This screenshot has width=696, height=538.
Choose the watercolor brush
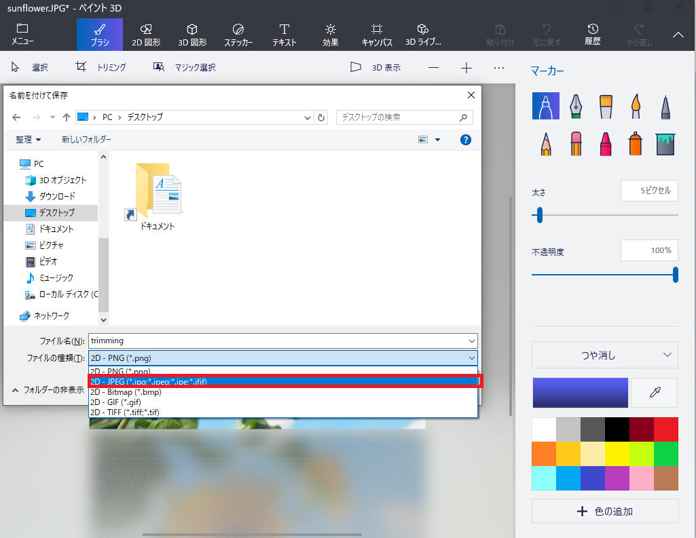tap(636, 105)
